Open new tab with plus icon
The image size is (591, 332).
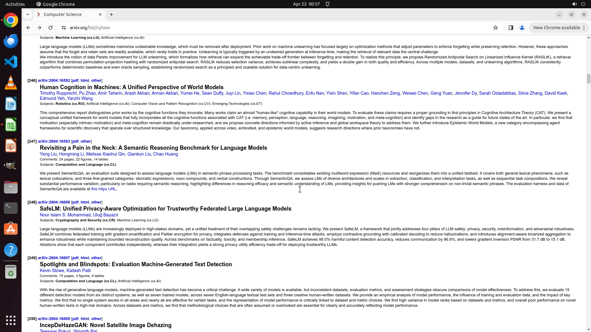(x=111, y=14)
